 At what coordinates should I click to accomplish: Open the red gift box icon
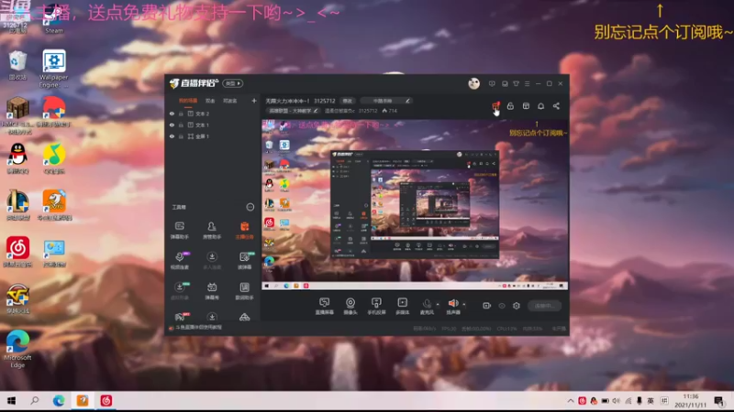click(495, 106)
